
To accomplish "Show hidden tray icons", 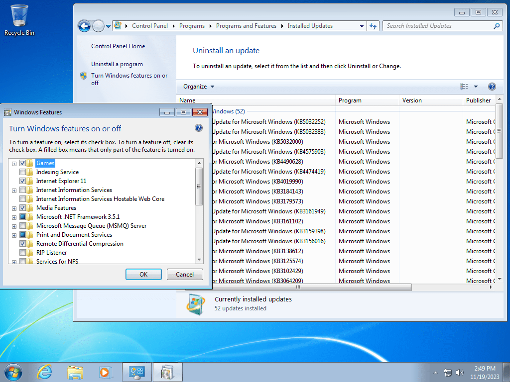I will pyautogui.click(x=435, y=373).
